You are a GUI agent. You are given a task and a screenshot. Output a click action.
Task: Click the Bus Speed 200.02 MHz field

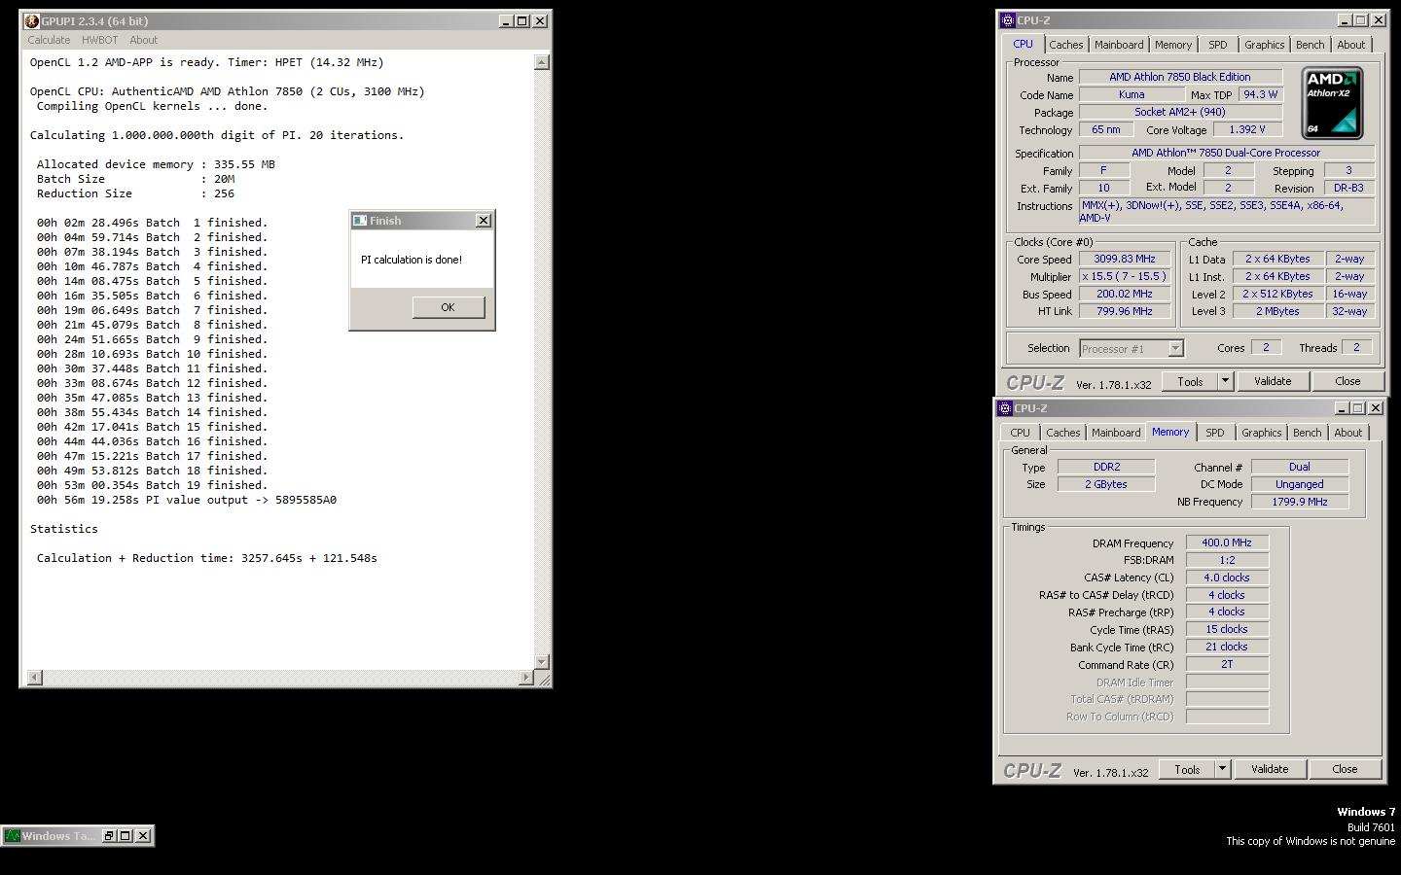click(1125, 295)
